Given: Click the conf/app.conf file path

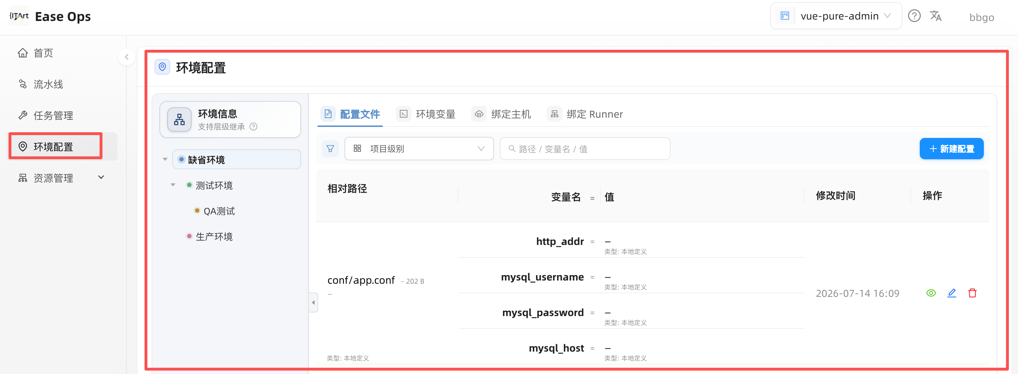Looking at the screenshot, I should point(361,280).
